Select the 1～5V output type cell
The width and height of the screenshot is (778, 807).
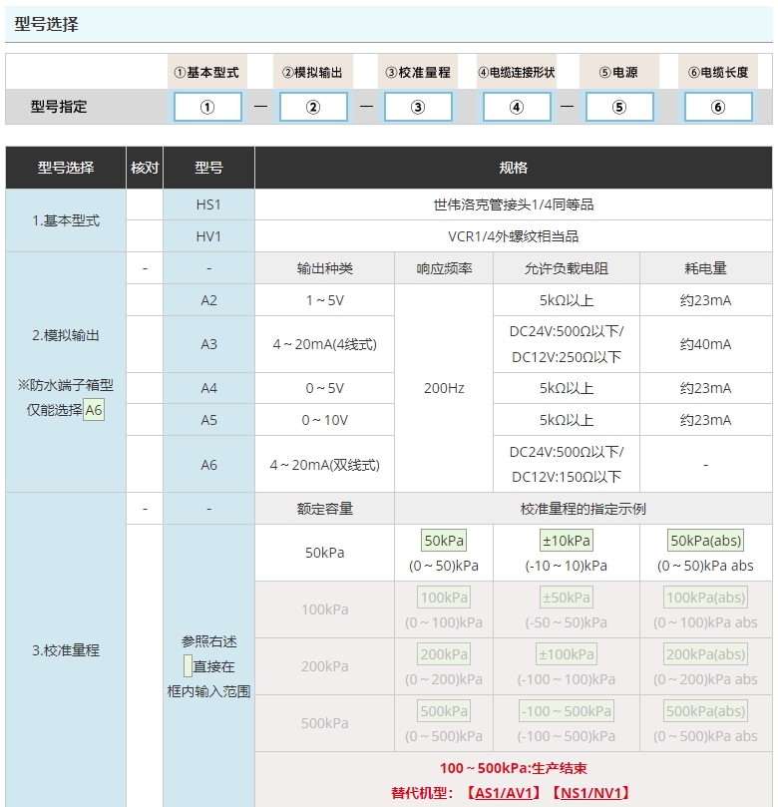[325, 300]
